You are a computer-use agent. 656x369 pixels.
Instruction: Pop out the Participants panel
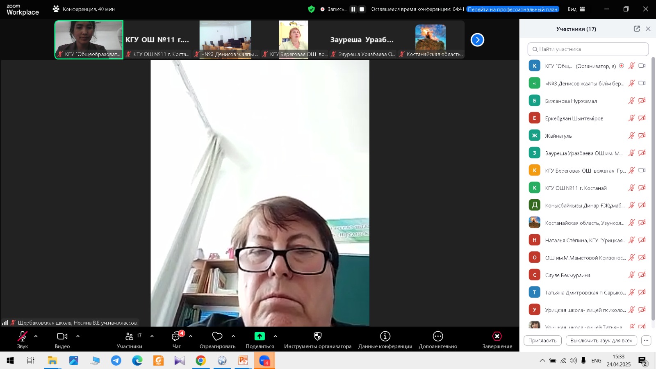coord(637,29)
